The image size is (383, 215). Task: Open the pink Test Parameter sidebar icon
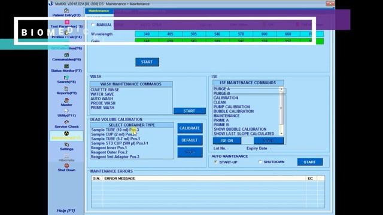(x=66, y=22)
